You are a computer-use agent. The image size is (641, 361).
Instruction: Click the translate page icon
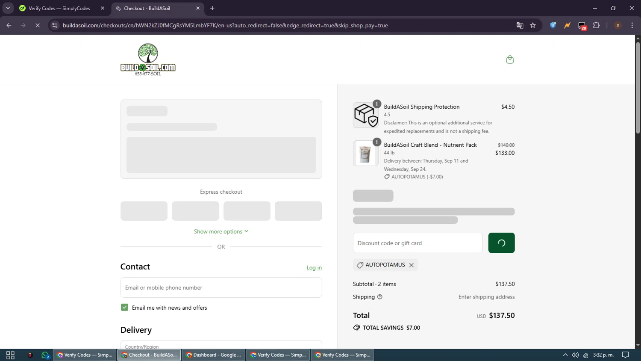point(520,25)
